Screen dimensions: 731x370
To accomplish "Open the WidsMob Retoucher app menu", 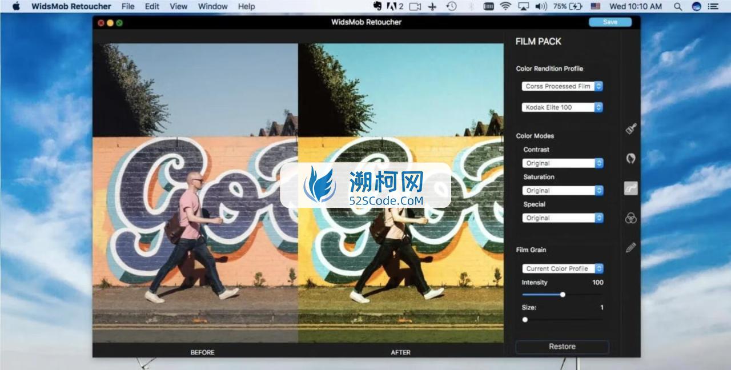I will 71,6.
